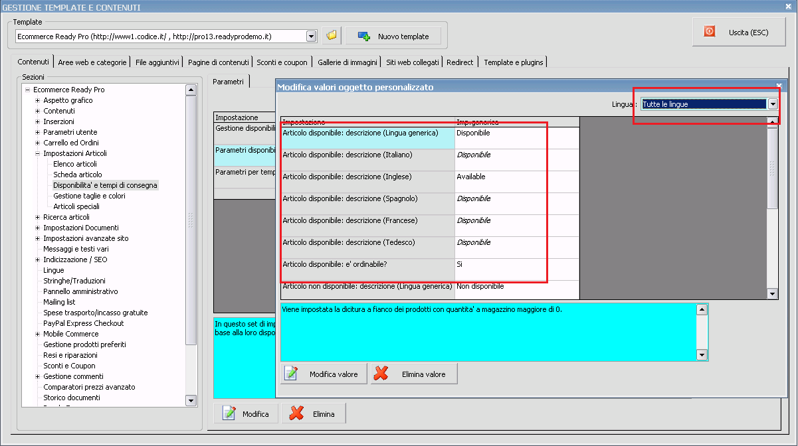
Task: Select the Lingua generica description row
Action: (x=430, y=138)
